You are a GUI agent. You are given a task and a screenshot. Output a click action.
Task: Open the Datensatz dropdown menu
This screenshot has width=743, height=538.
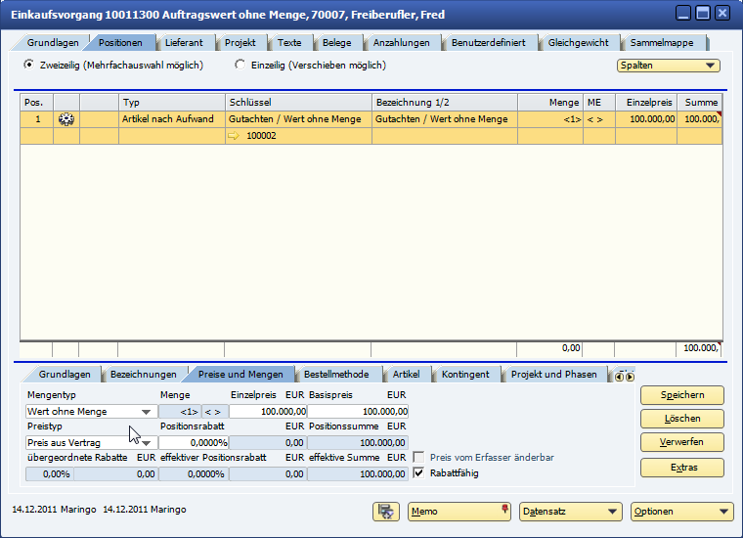click(571, 512)
